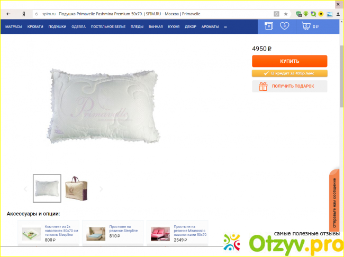344x257 pixels.
Task: Open the ПОСТЕЛЬНОЕ БЕЛЬЕ menu item
Action: click(108, 27)
